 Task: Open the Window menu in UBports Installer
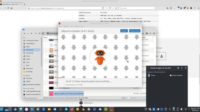(66, 26)
